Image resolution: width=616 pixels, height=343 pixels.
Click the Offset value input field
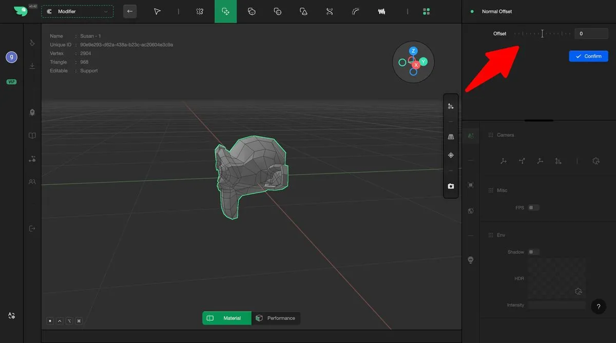[x=591, y=34]
